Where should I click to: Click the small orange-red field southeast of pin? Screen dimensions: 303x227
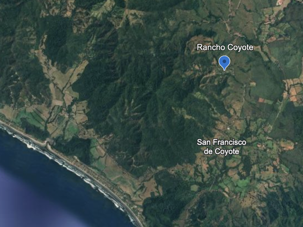[x=261, y=100]
